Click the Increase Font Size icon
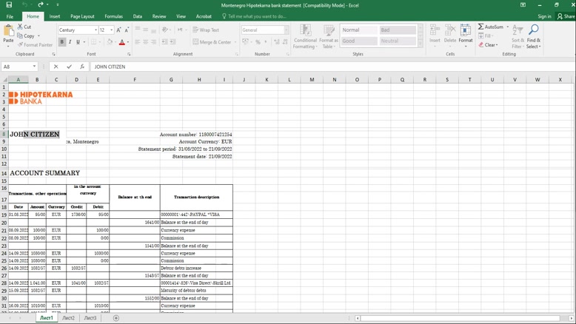 (x=118, y=30)
